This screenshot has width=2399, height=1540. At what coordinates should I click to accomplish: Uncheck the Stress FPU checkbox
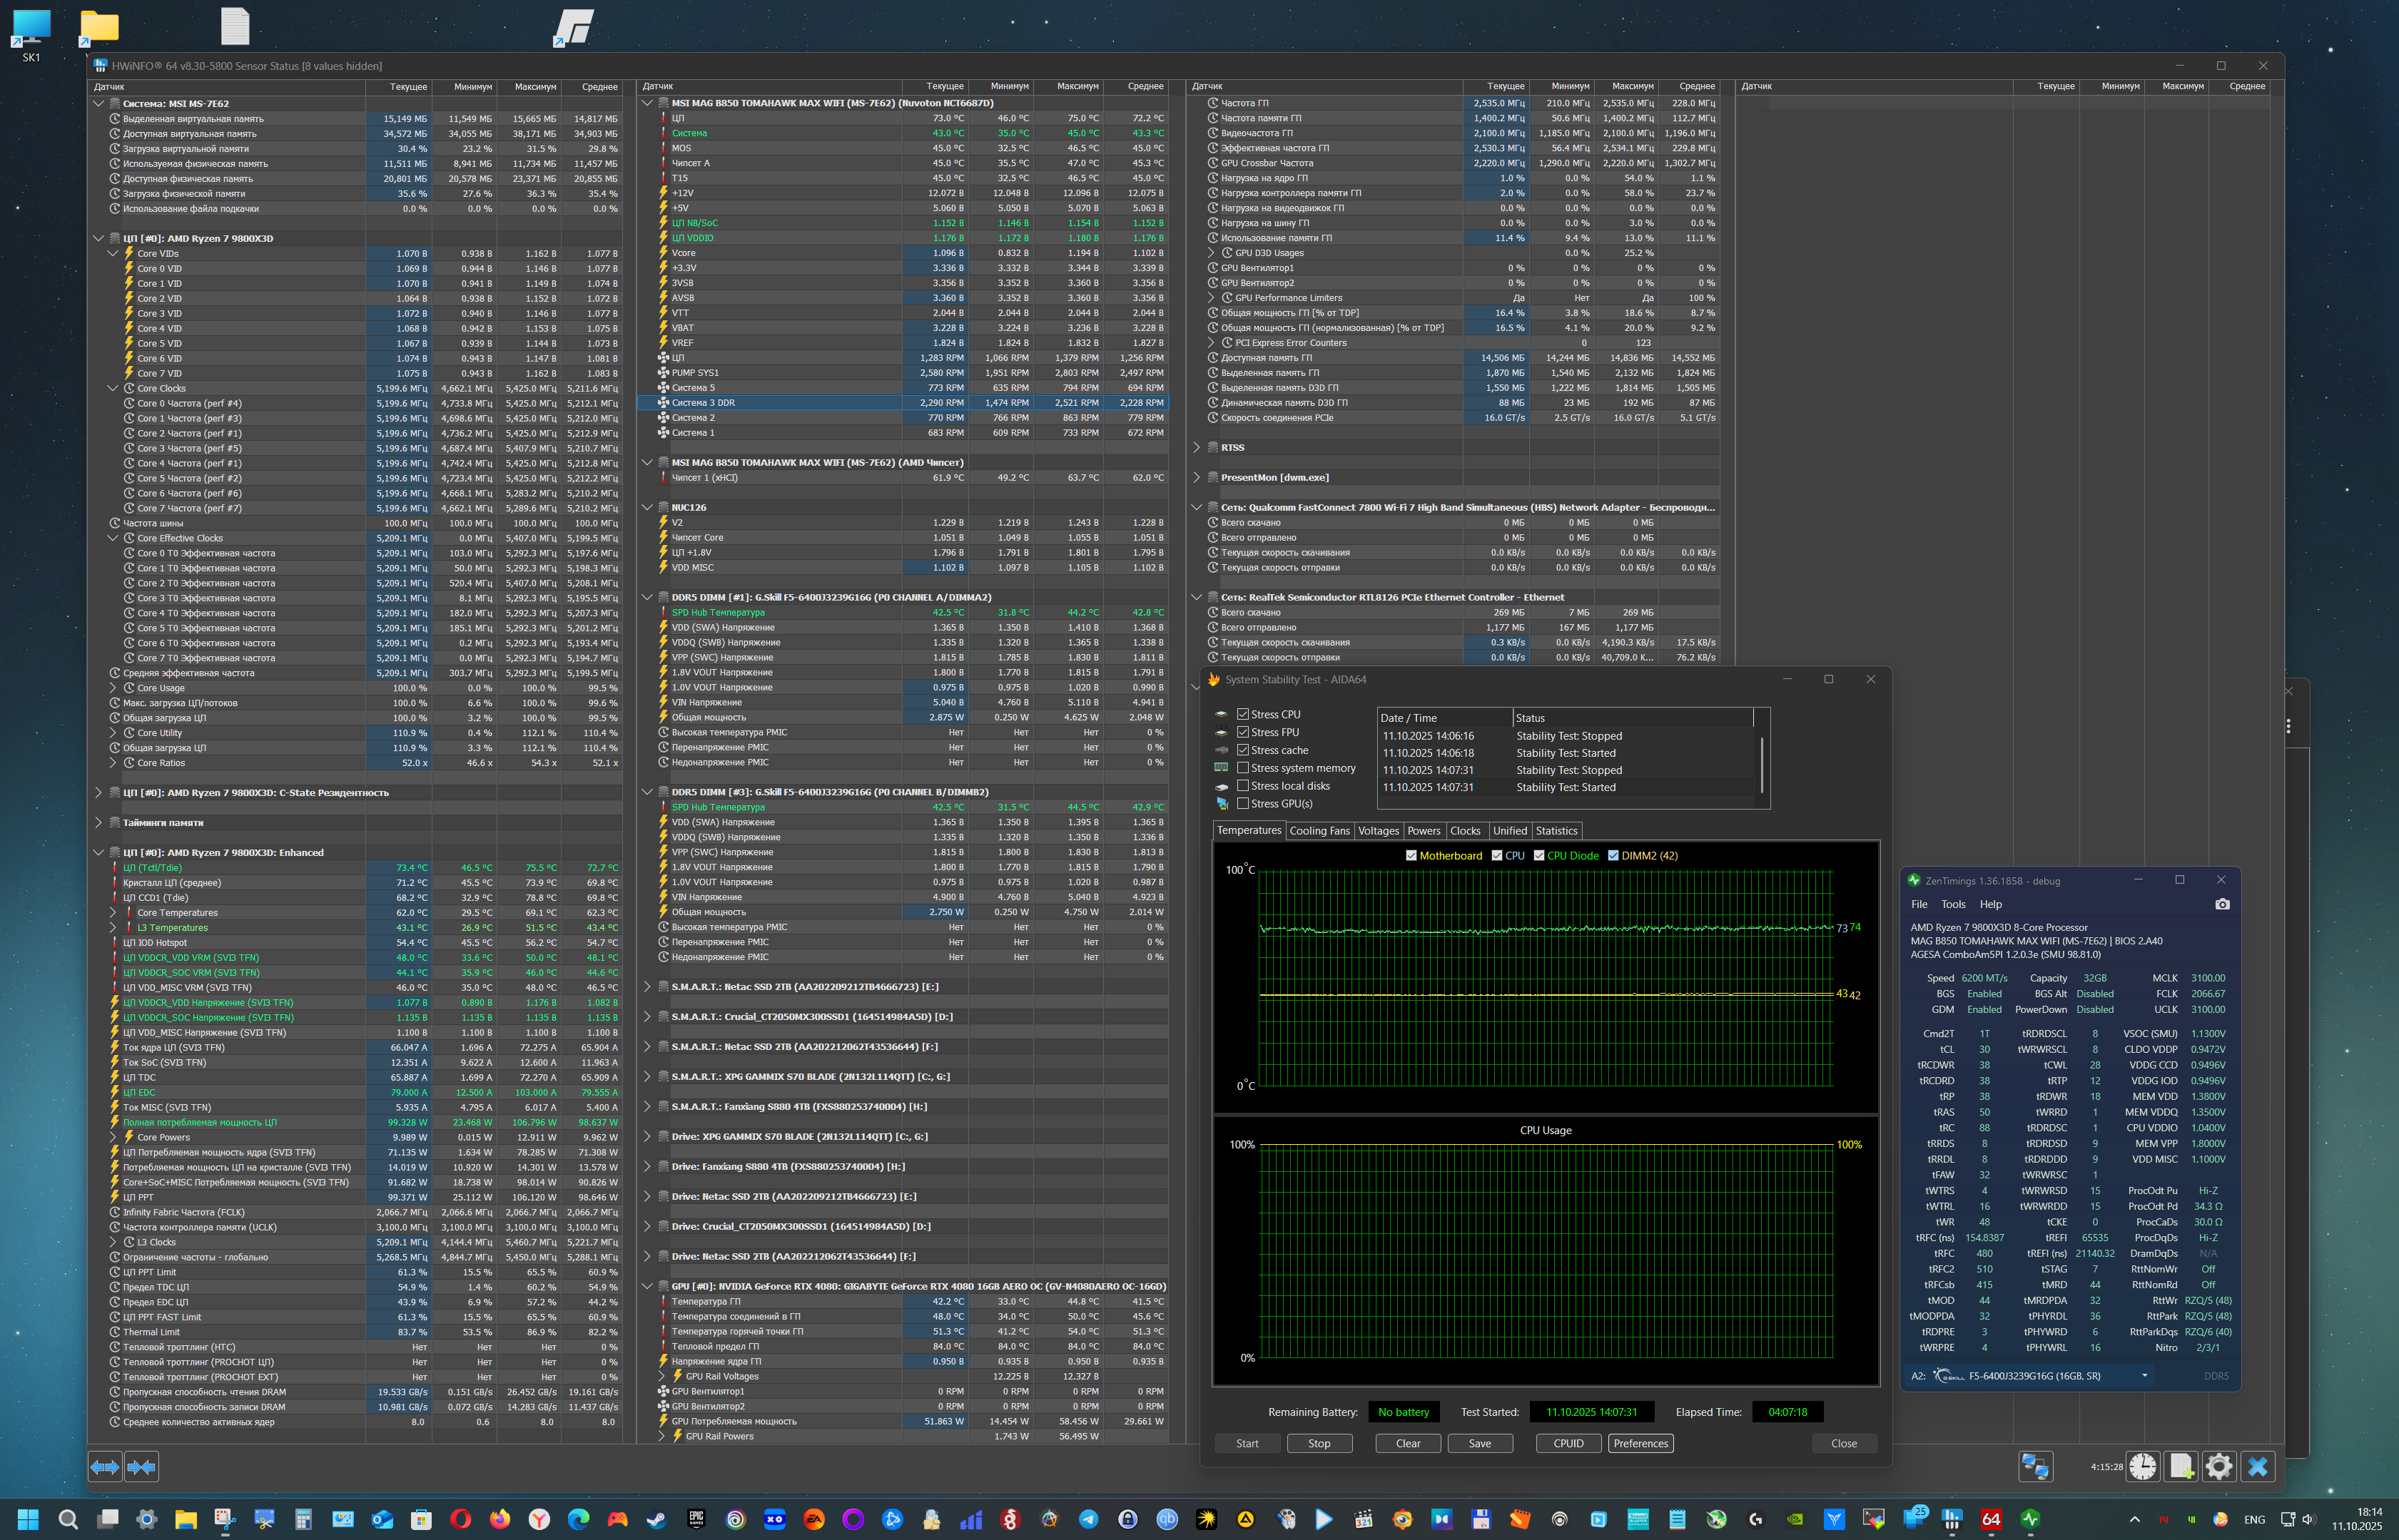click(x=1242, y=732)
